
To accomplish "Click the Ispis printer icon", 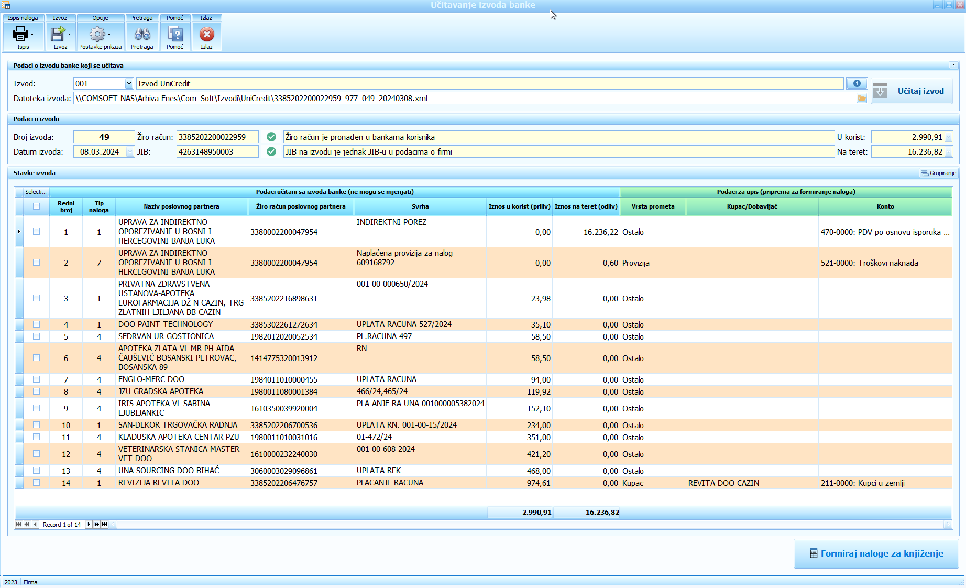I will 20,35.
